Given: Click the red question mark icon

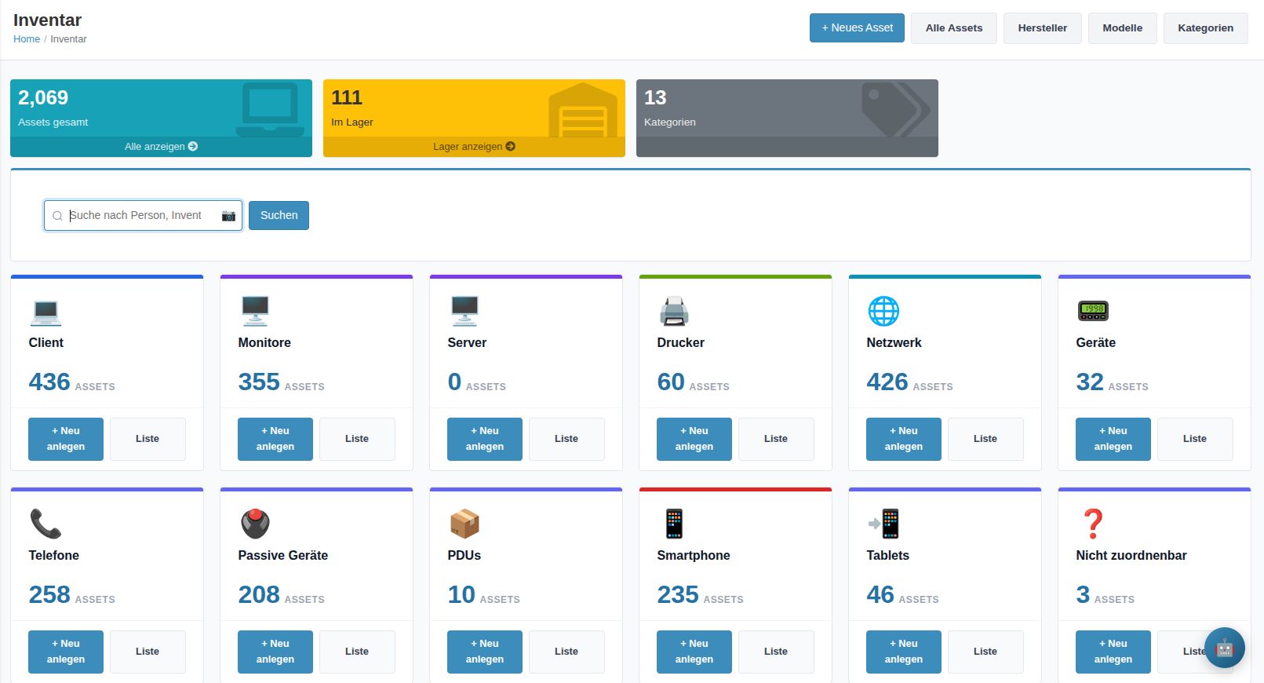Looking at the screenshot, I should [x=1092, y=524].
